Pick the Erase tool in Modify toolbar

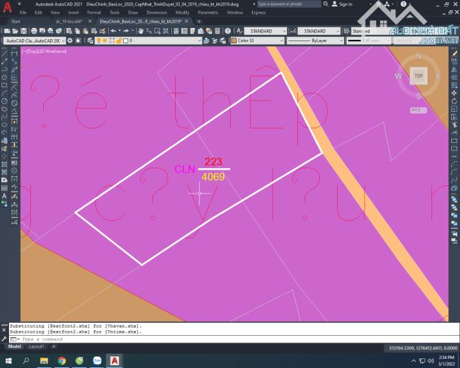[455, 52]
